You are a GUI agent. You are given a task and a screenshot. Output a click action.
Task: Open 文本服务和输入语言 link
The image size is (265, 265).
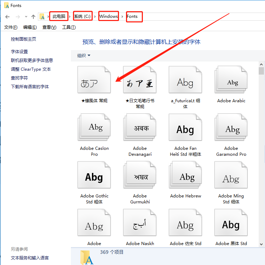(30, 258)
